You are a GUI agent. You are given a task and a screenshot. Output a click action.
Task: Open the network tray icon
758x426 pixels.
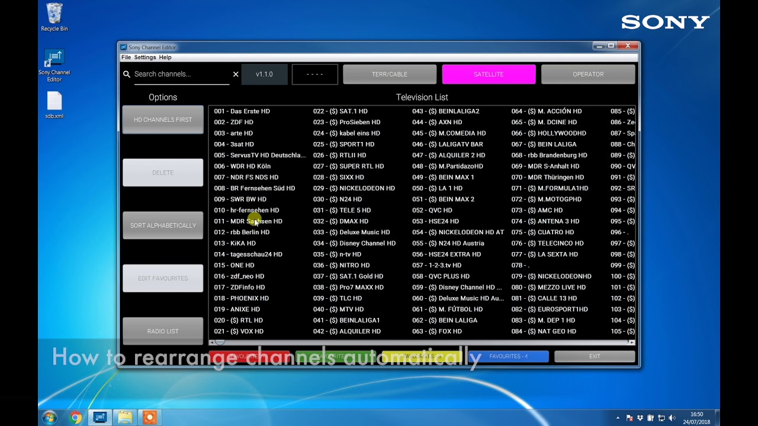661,418
